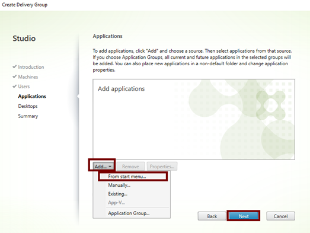Click the checkmark beside Machines
Screen dimensions: 310x233
point(14,76)
